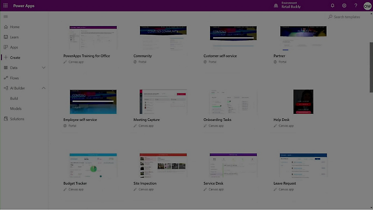
Task: Click the vertical scrollbar thumb
Action: (x=371, y=67)
